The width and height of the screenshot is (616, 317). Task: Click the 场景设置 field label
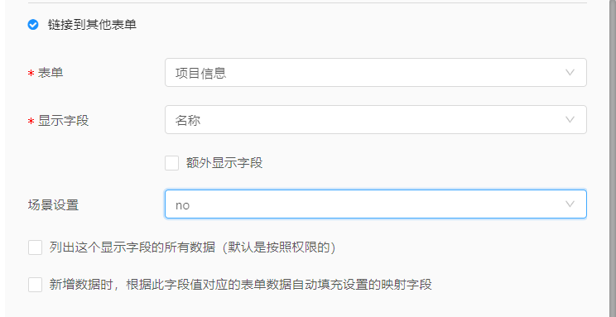tap(54, 205)
